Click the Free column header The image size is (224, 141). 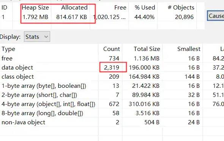click(120, 8)
